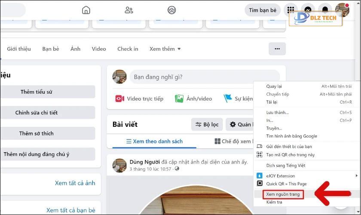The height and width of the screenshot is (215, 361).
Task: Switch to Video tab
Action: click(99, 49)
